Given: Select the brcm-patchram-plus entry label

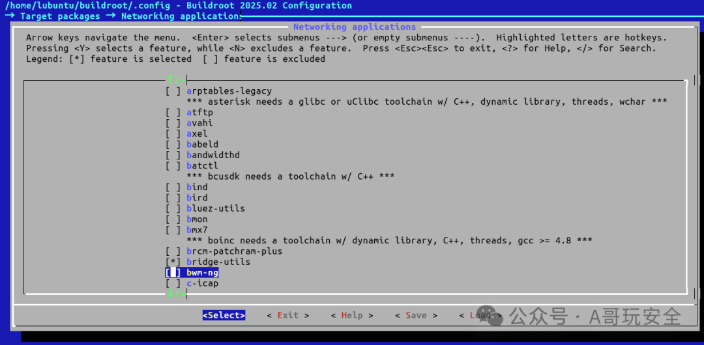Looking at the screenshot, I should pos(235,251).
